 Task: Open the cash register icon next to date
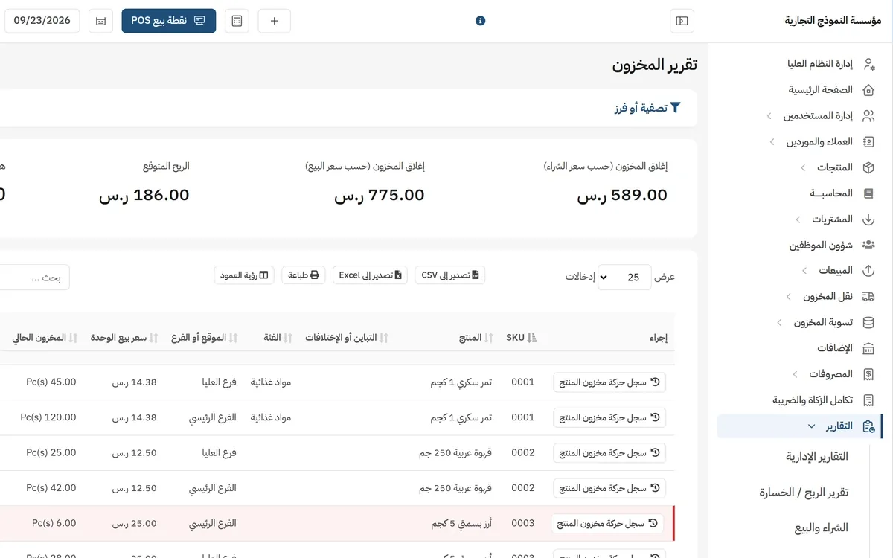click(100, 21)
